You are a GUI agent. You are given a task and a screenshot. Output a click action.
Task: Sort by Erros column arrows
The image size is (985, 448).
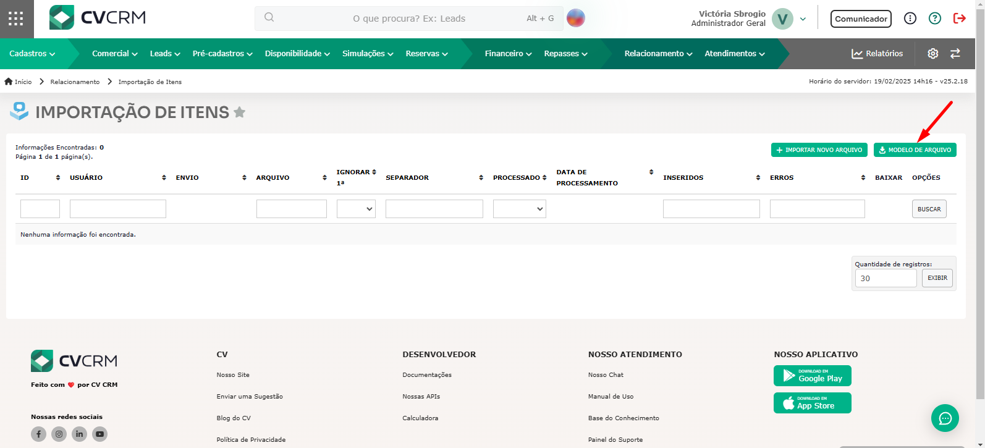863,177
